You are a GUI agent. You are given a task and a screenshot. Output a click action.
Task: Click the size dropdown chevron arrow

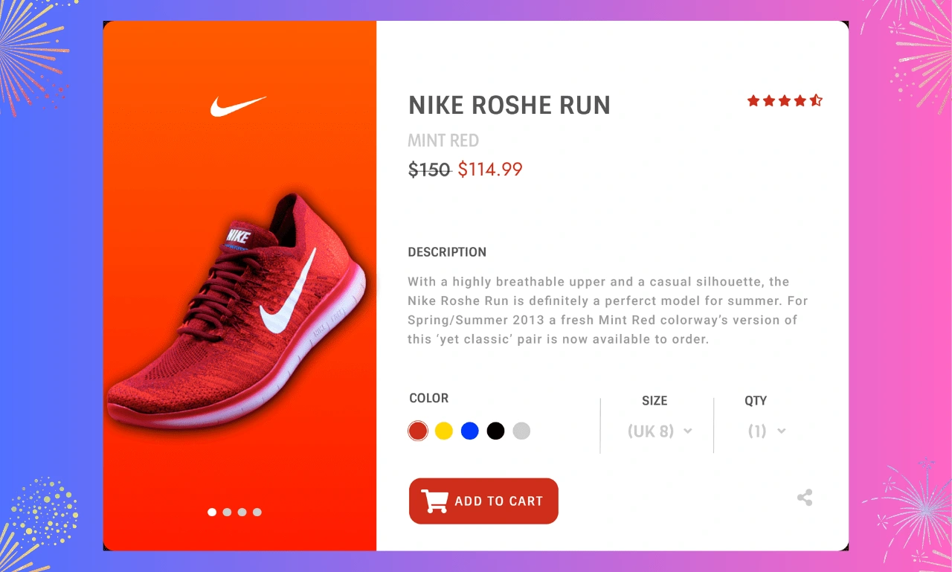688,431
